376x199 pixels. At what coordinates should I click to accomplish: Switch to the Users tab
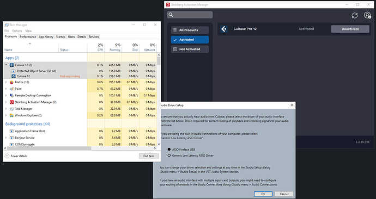(x=71, y=37)
